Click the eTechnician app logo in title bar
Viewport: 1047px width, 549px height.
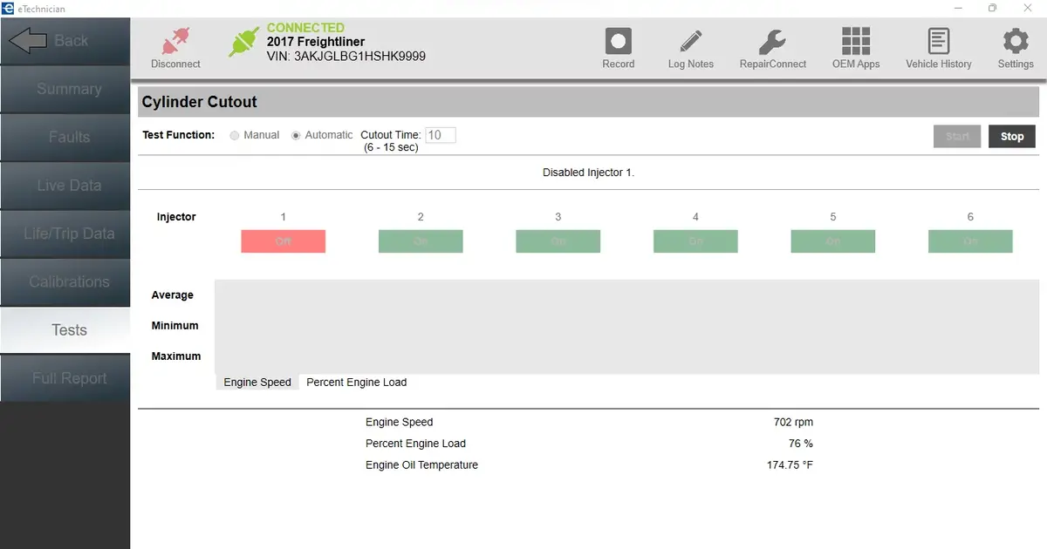coord(7,9)
